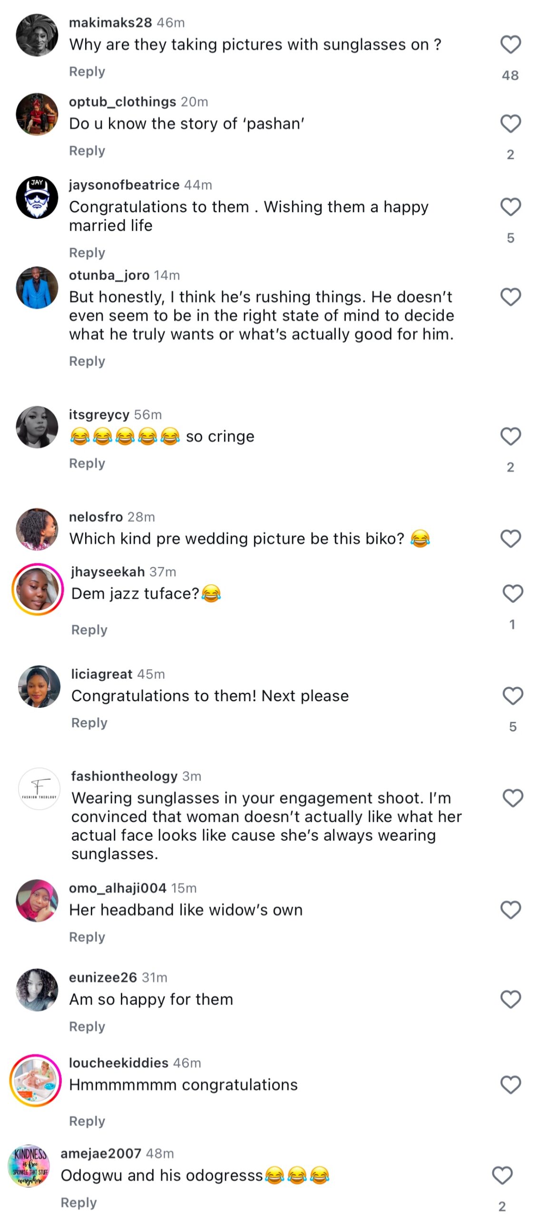Toggle like on eunizee26's comment
This screenshot has width=547, height=1218.
click(510, 999)
